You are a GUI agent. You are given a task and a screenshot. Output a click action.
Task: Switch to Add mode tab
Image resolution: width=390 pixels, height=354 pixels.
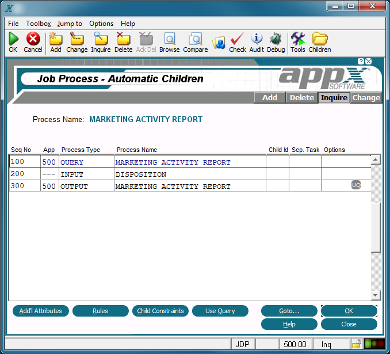click(270, 98)
